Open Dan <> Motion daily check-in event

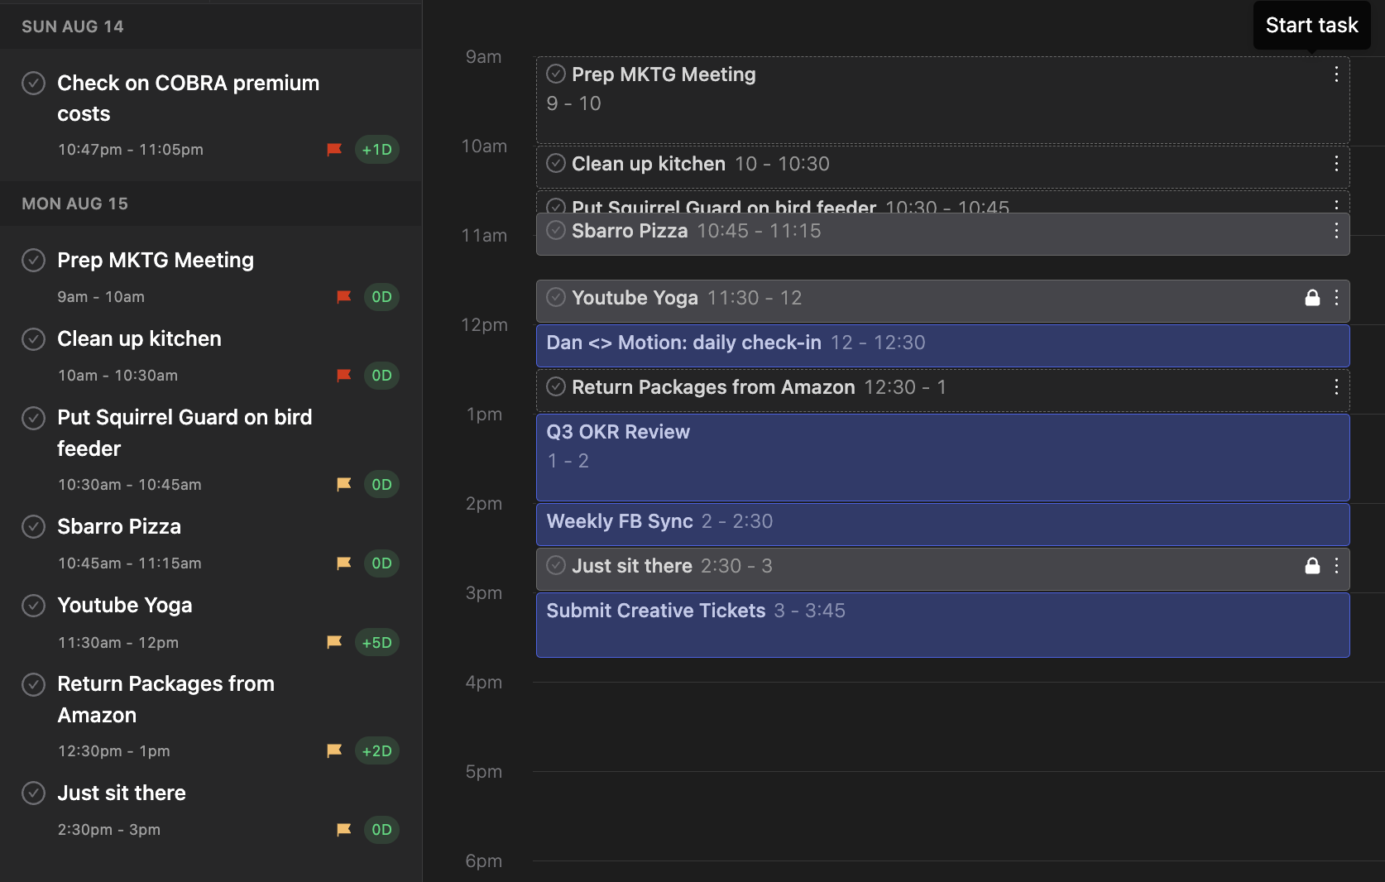(942, 344)
